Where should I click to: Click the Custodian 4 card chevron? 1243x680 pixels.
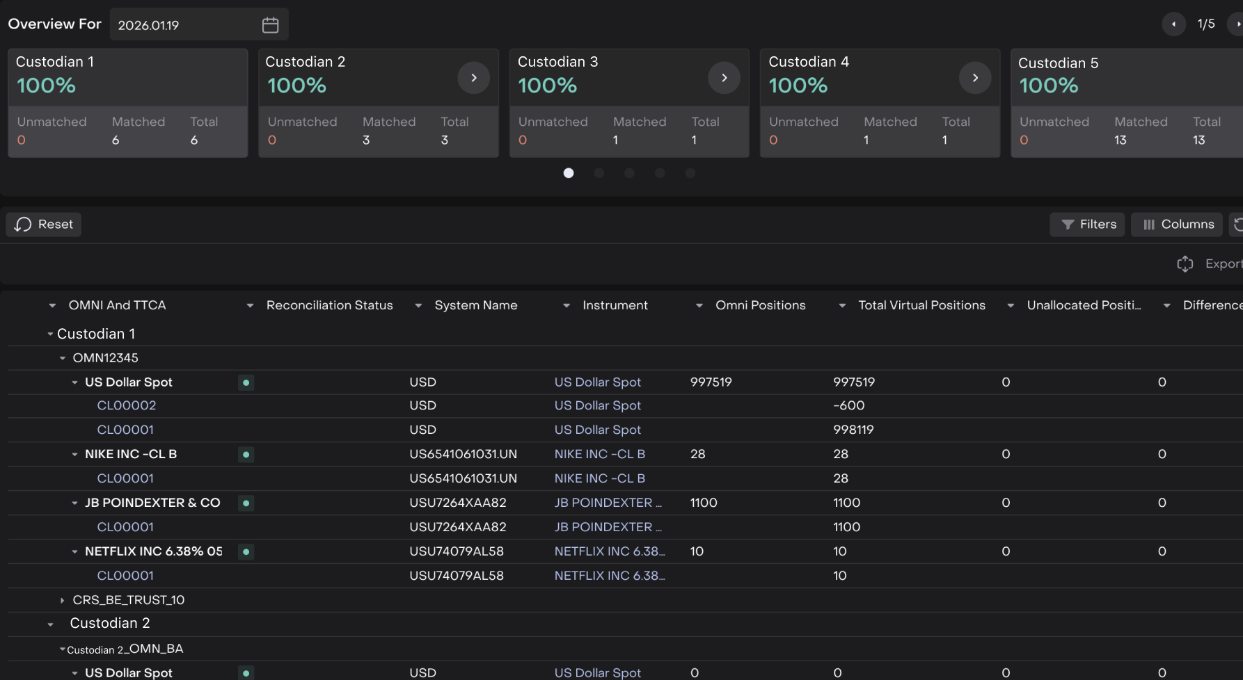pyautogui.click(x=974, y=78)
